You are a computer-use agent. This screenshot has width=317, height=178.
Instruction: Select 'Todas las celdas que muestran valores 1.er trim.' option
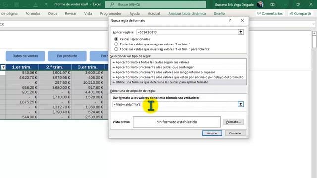(x=116, y=44)
